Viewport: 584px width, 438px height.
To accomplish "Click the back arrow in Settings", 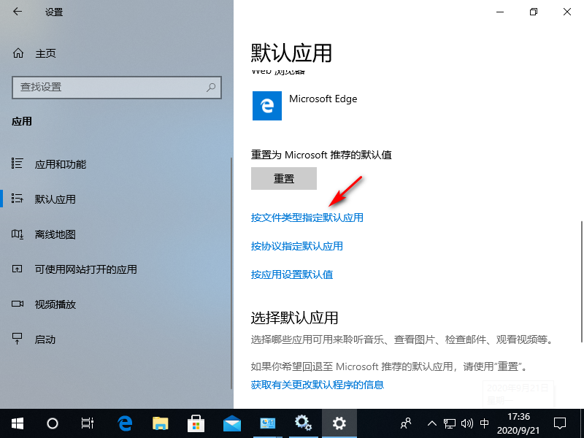I will coord(18,12).
